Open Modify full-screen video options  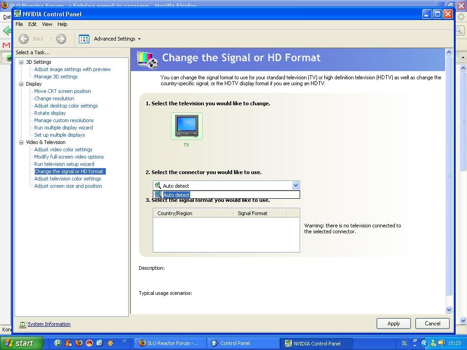[x=69, y=157]
